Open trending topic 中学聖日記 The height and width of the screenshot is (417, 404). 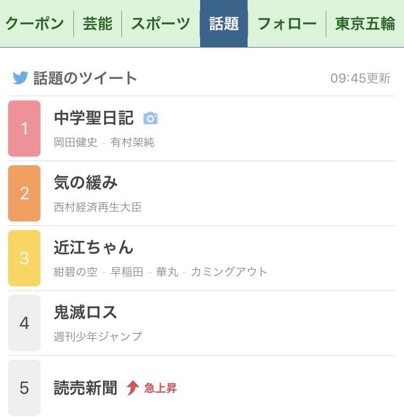pyautogui.click(x=93, y=118)
